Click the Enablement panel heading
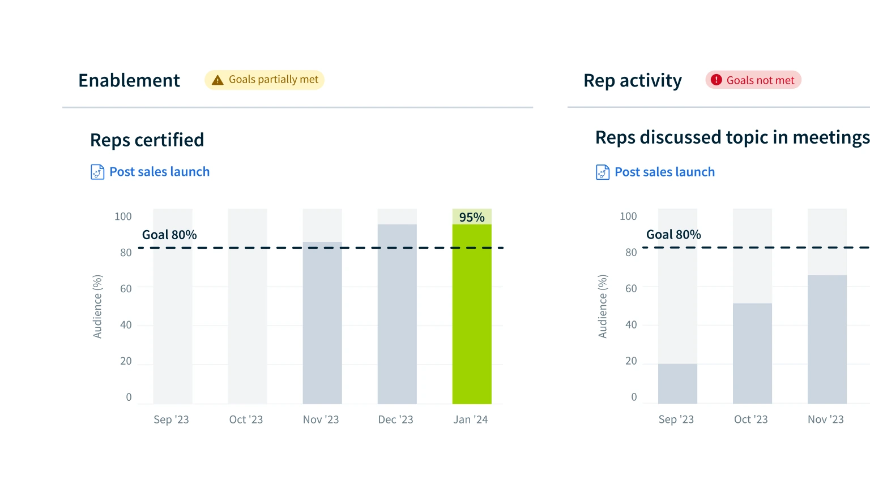 [129, 80]
